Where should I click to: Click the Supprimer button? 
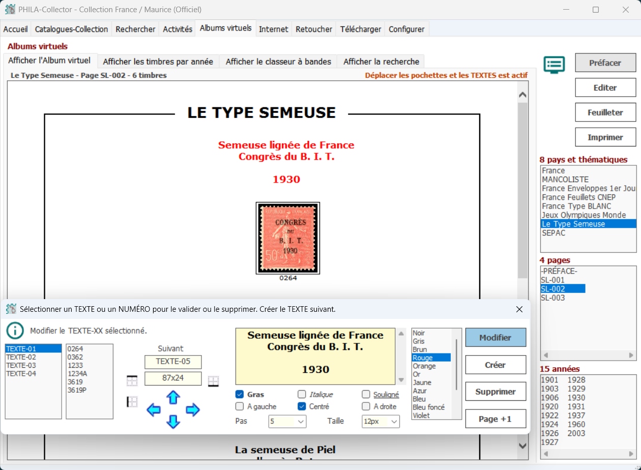pyautogui.click(x=496, y=392)
